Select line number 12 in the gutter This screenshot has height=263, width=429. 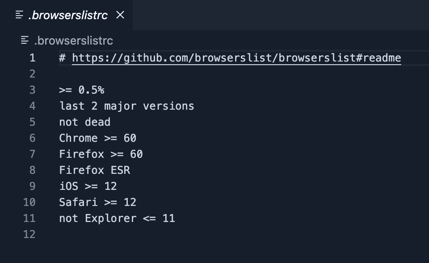click(29, 234)
